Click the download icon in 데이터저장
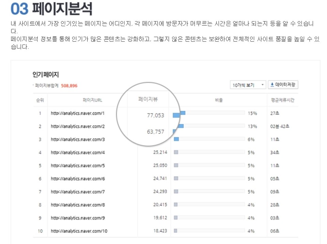327x244 pixels. coord(272,85)
